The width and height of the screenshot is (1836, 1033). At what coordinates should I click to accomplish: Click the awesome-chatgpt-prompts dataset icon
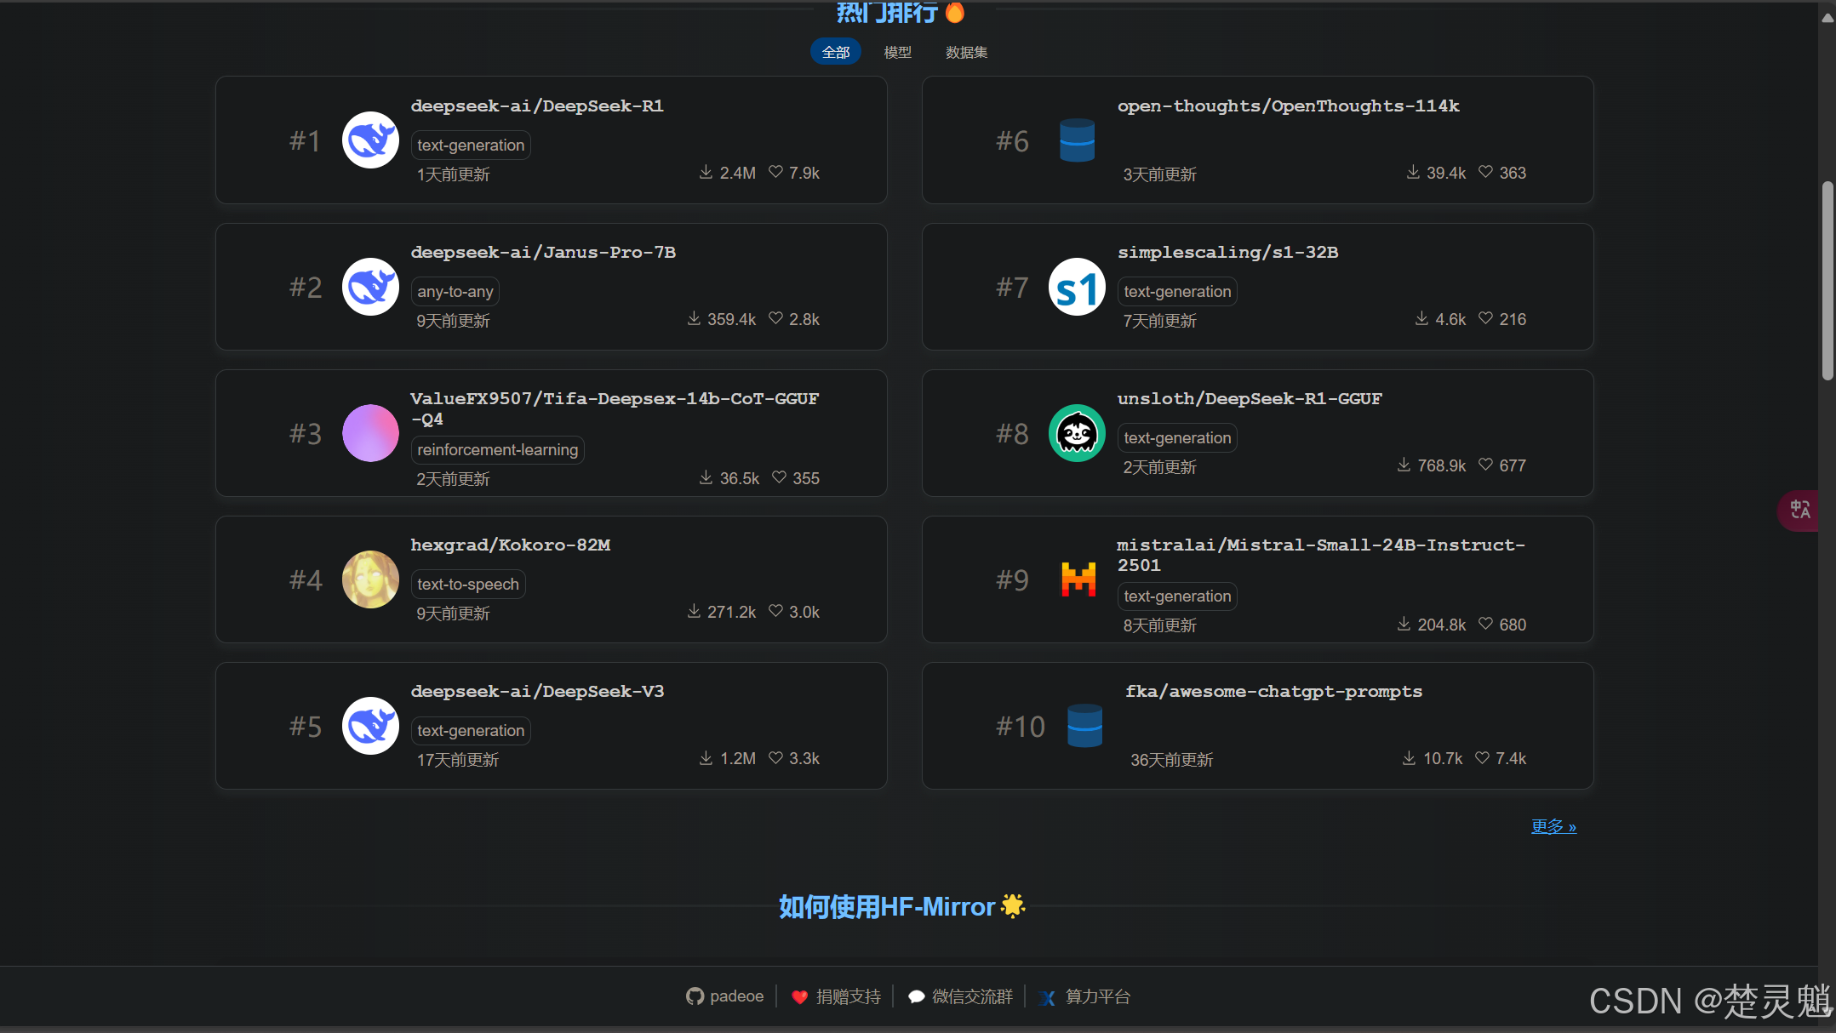coord(1084,726)
